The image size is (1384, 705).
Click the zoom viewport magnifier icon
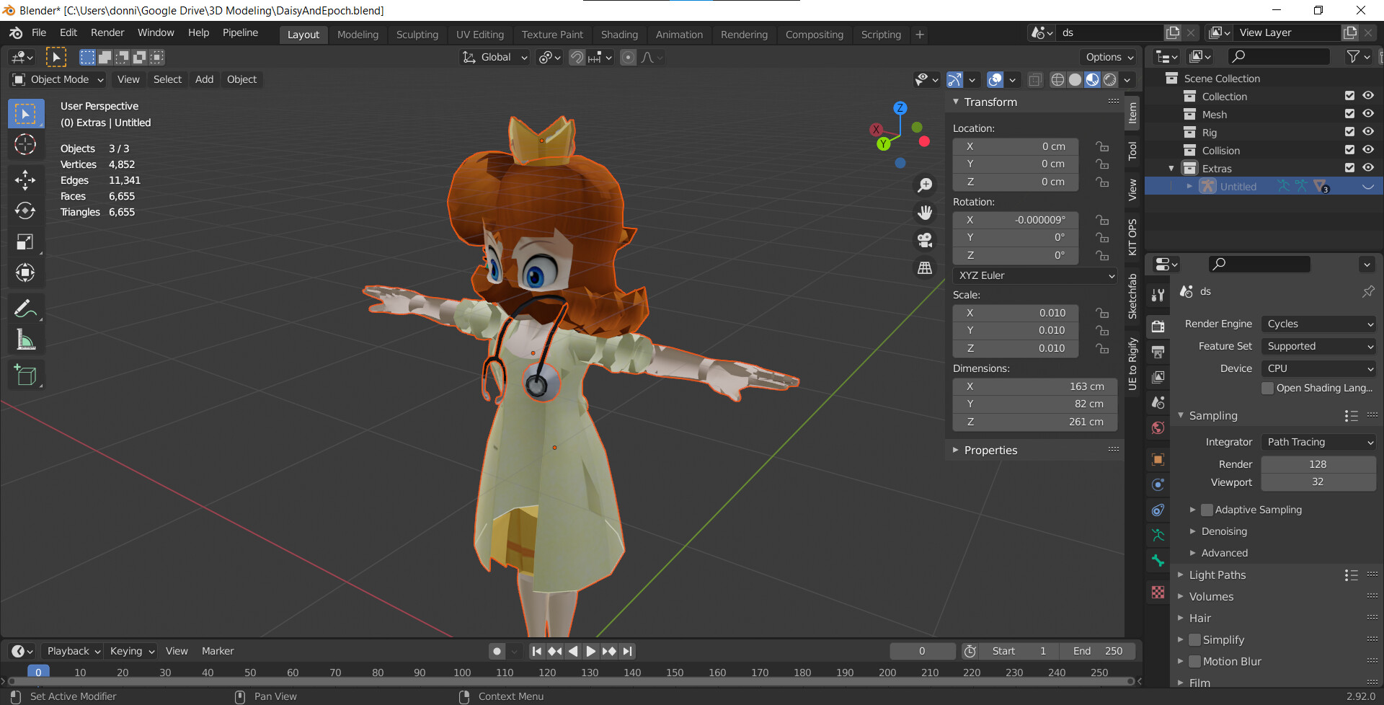click(925, 185)
